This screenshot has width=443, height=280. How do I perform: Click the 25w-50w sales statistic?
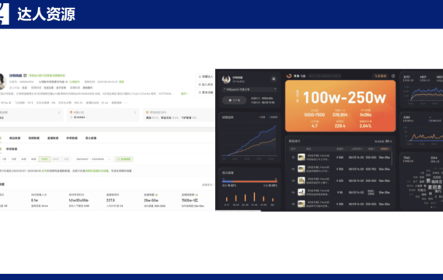coord(151,200)
